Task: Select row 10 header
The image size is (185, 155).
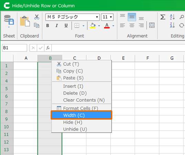Action: tap(7, 127)
